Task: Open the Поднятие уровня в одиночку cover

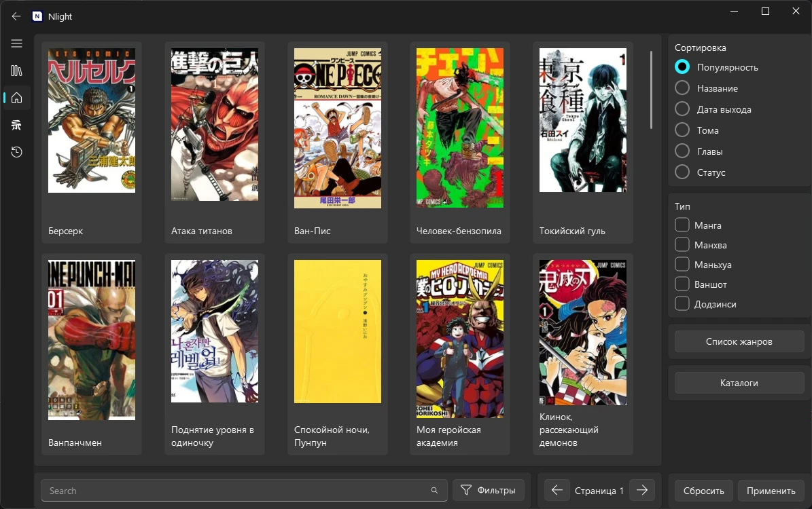Action: point(215,331)
